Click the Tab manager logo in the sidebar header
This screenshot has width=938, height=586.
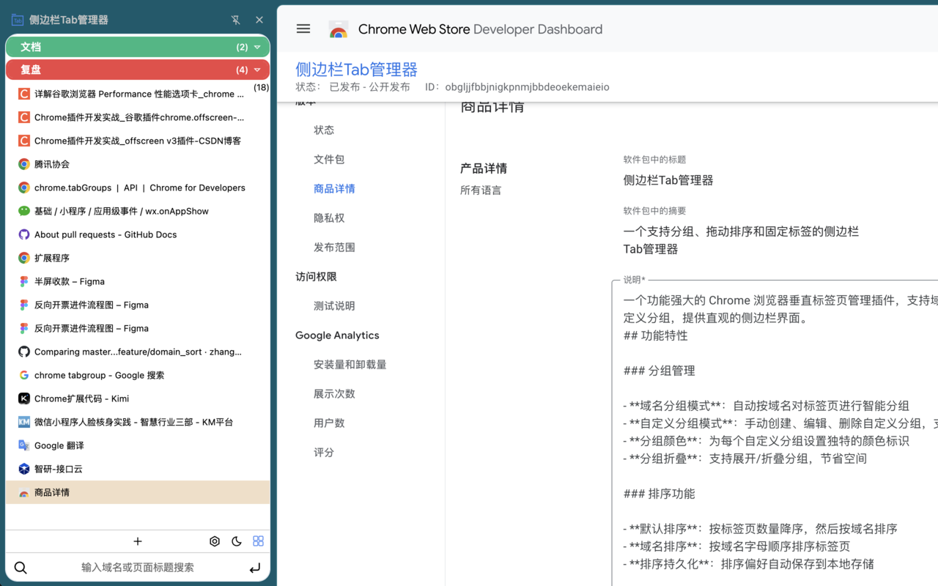click(x=17, y=19)
